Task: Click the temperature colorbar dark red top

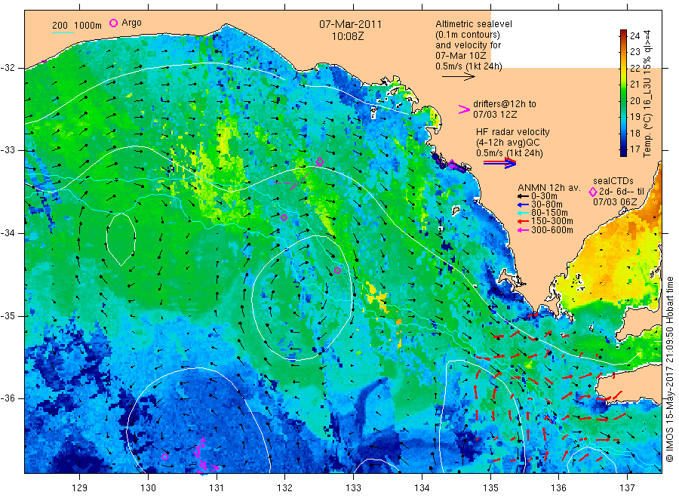Action: click(624, 33)
